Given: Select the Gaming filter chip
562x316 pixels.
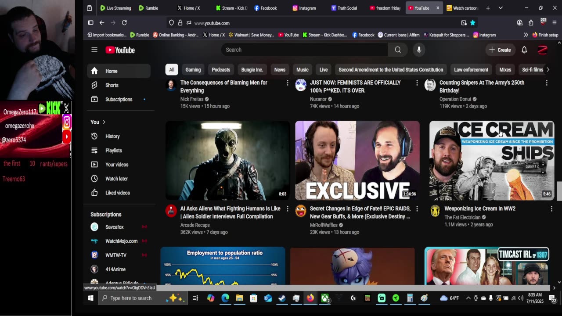Looking at the screenshot, I should point(193,70).
